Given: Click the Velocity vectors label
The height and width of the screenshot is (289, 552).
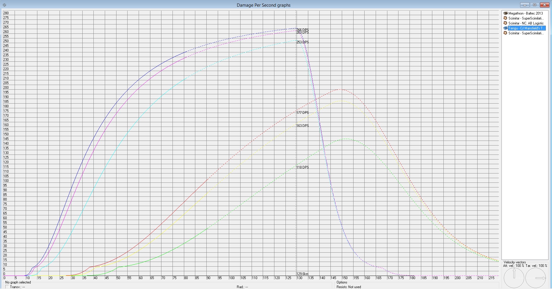Looking at the screenshot, I should tap(515, 262).
